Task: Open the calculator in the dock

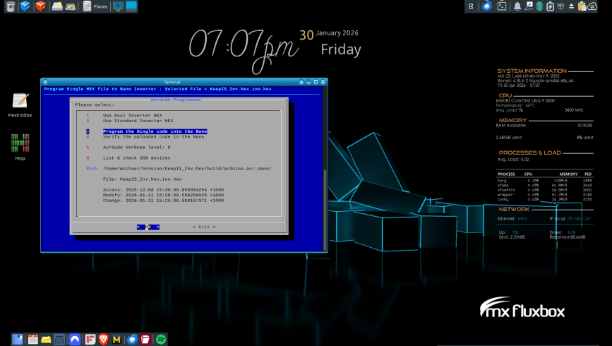Action: 59,340
